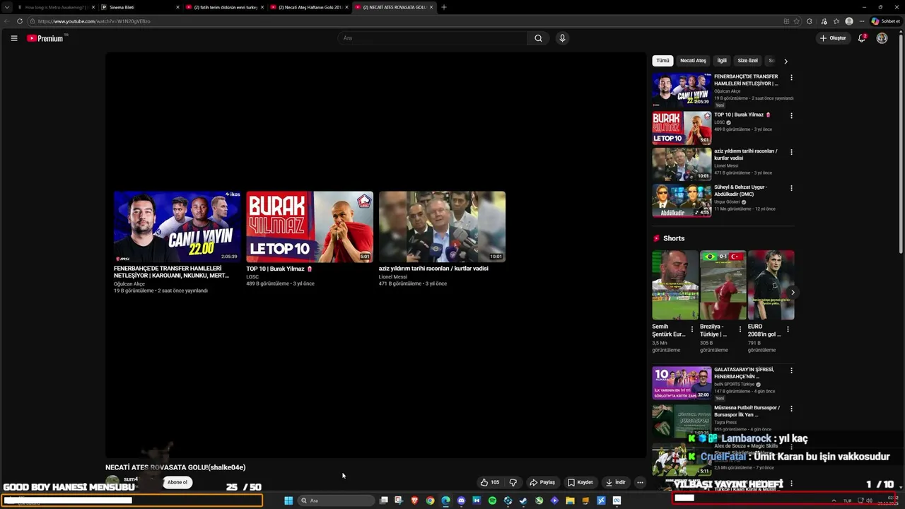Open the YouTube hamburger guide menu
This screenshot has height=509, width=905.
(x=13, y=38)
